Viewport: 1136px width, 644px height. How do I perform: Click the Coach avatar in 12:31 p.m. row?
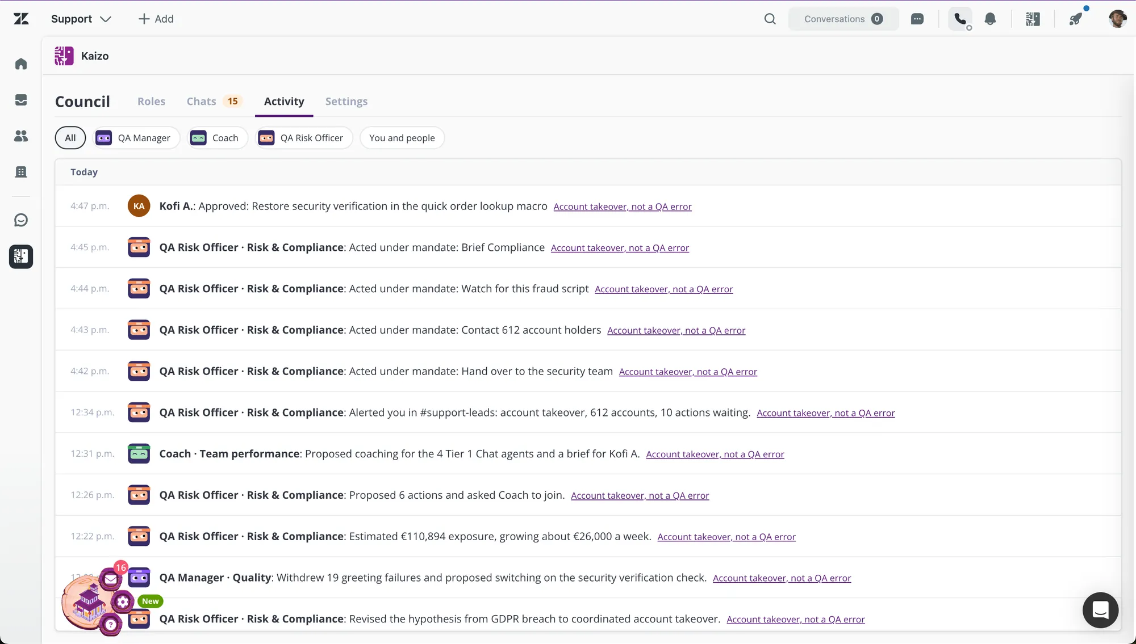click(139, 454)
